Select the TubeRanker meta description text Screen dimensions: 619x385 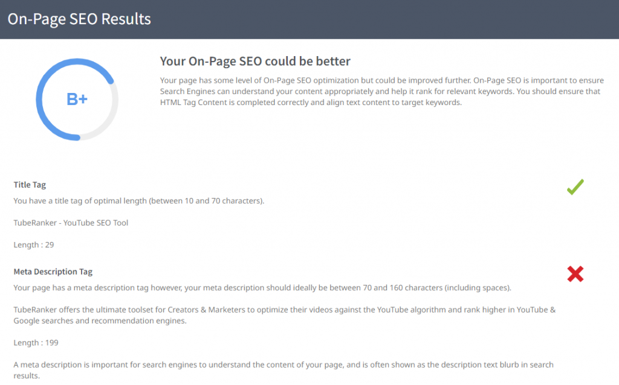click(284, 310)
